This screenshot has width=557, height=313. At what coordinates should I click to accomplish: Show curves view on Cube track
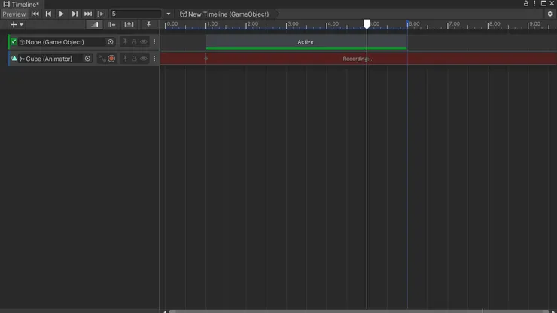pos(102,59)
